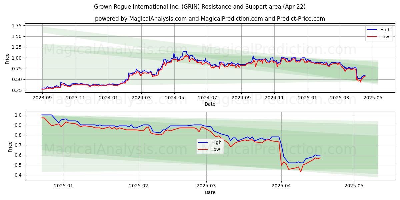
Task: Click the lower chart 'Date' axis label
Action: pos(210,192)
